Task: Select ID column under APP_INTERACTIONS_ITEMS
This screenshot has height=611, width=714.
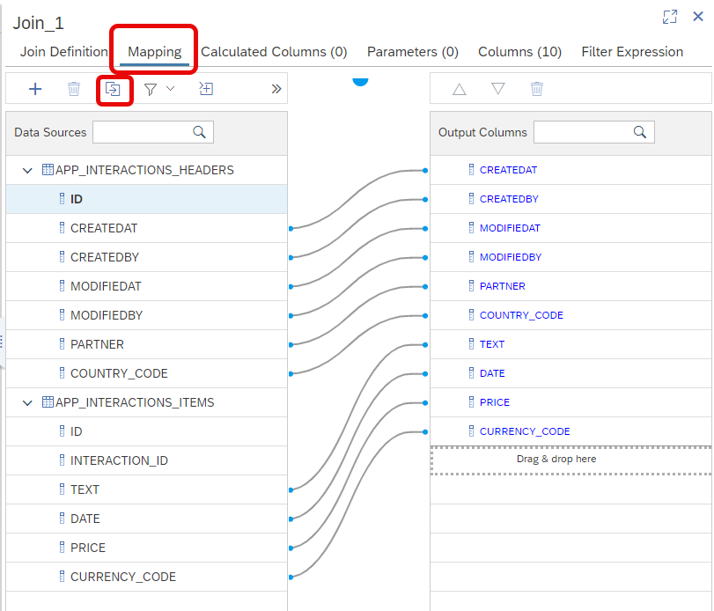Action: click(147, 431)
